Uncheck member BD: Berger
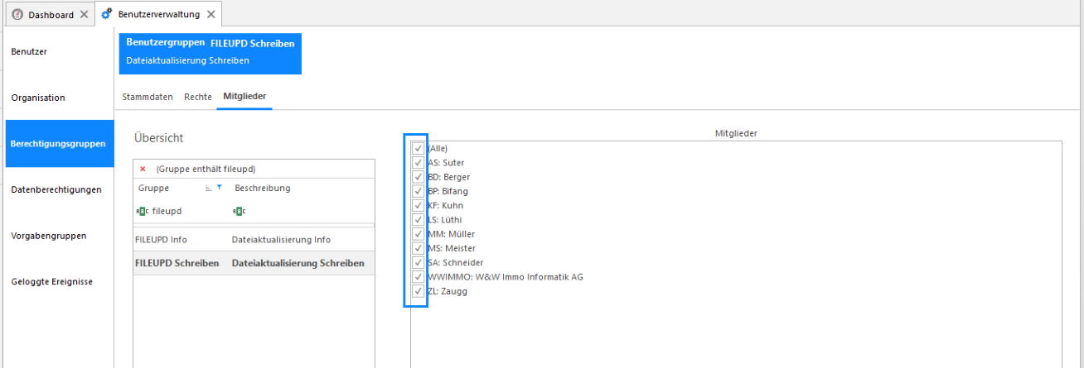Screen dimensions: 1084x368 [x=418, y=177]
